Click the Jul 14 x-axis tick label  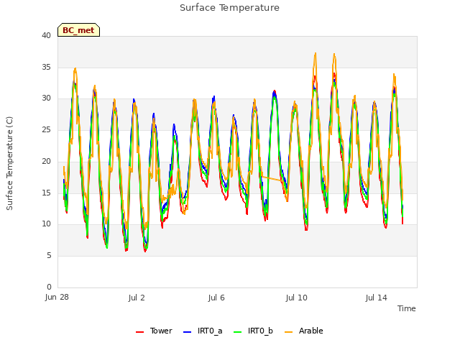pos(376,298)
